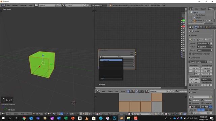The height and width of the screenshot is (121, 216).
Task: Open node editor type selector icon
Action: 98,91
